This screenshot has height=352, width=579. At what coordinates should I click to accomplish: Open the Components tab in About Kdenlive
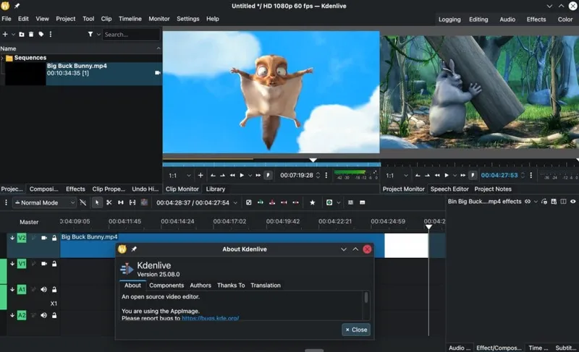(x=166, y=286)
